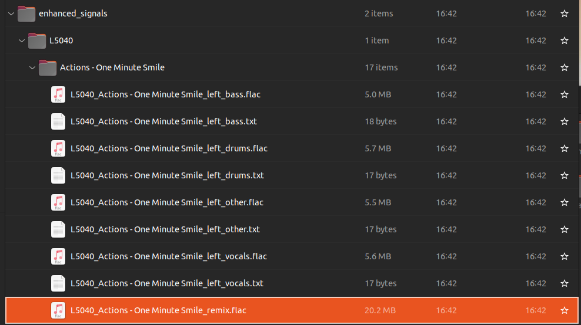The width and height of the screenshot is (581, 325).
Task: Click the left_vocals.txt text document icon
Action: pos(58,283)
